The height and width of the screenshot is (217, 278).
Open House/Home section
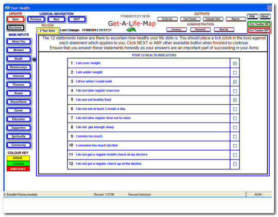[x=19, y=102]
